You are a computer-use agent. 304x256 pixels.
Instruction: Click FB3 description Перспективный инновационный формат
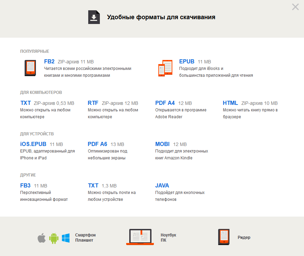point(44,196)
